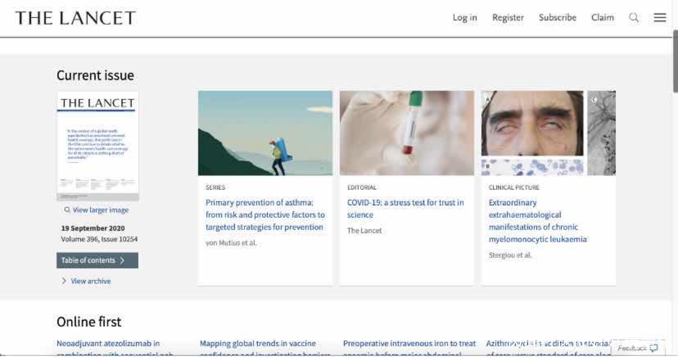
Task: Open the Register menu item
Action: click(508, 18)
